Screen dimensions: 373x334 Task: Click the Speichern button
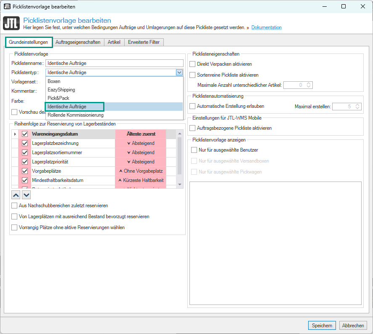(322, 326)
